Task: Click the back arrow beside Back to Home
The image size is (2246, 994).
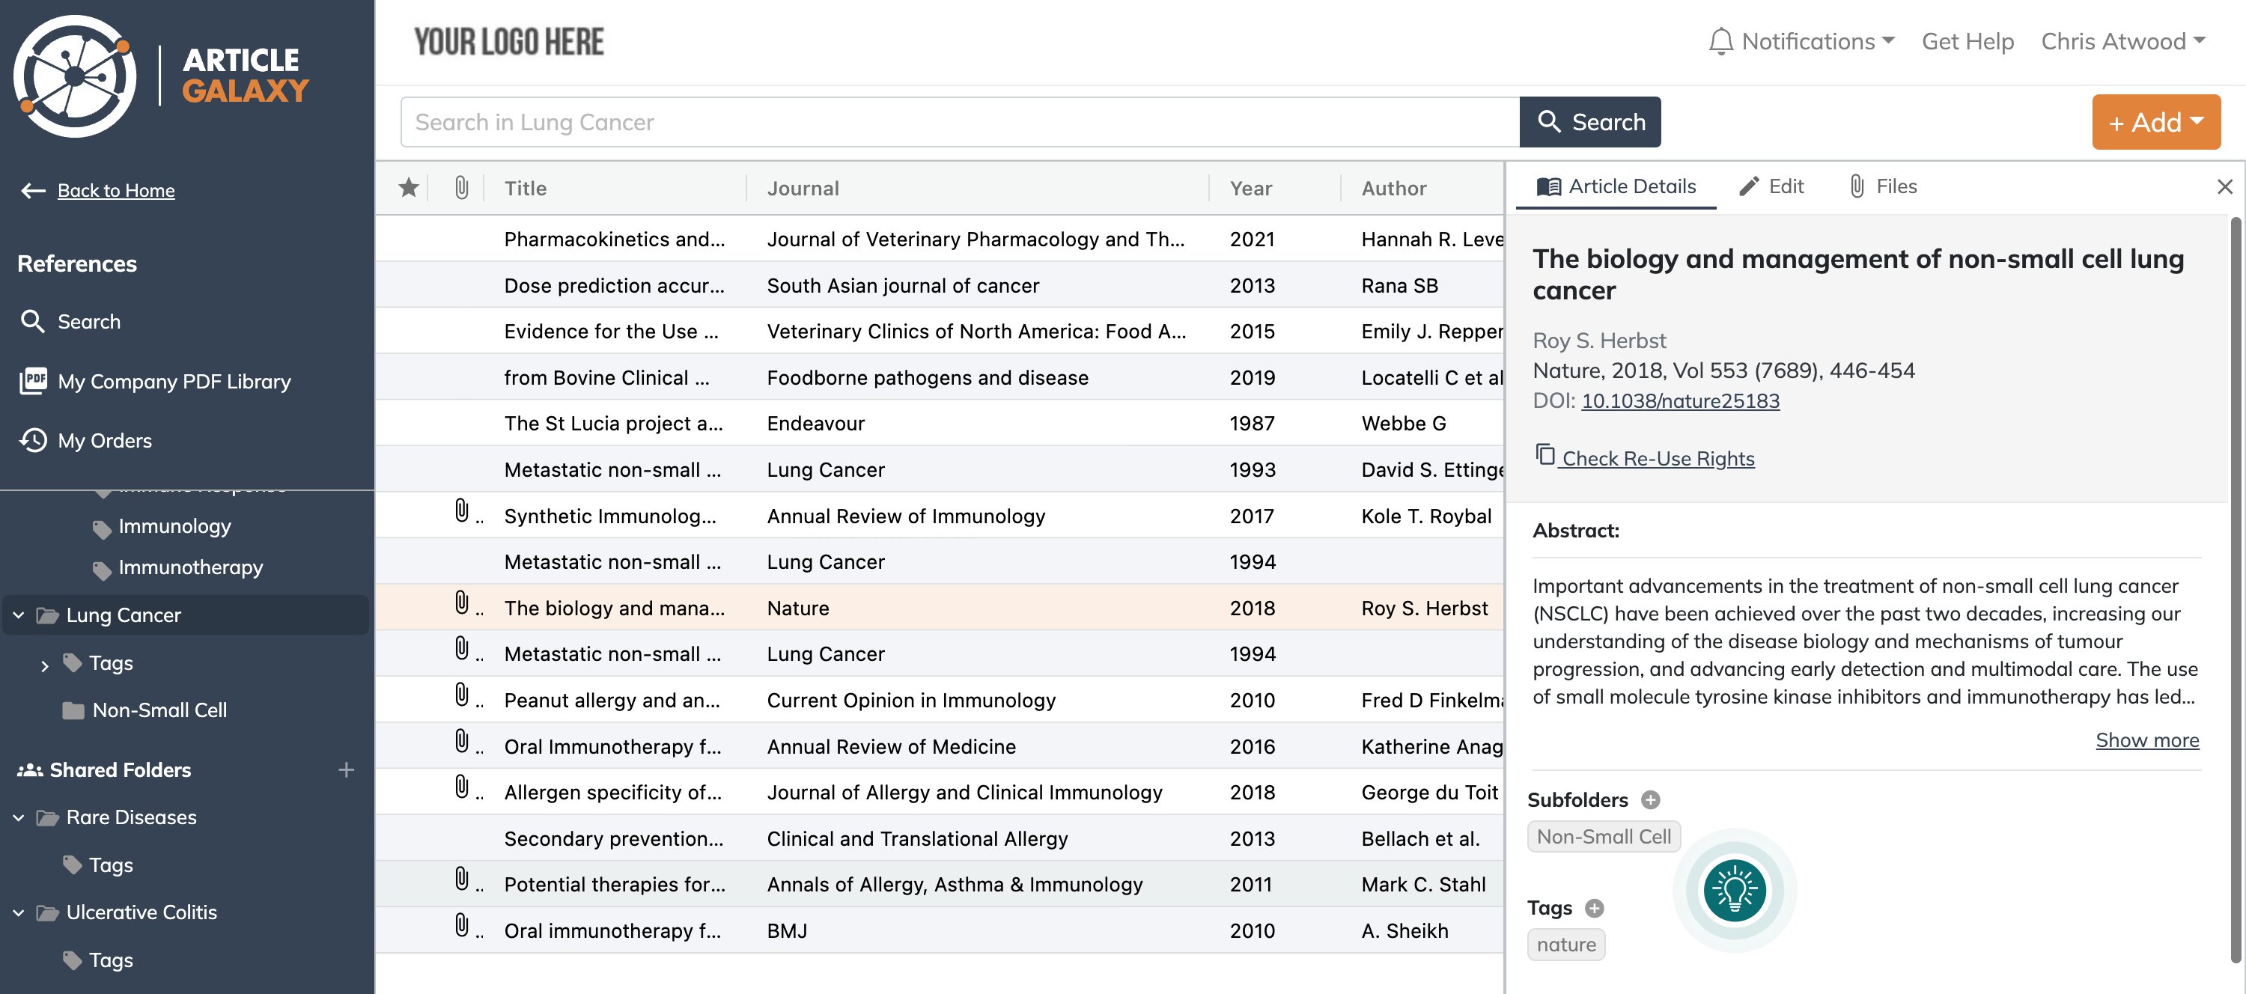Action: [x=33, y=190]
